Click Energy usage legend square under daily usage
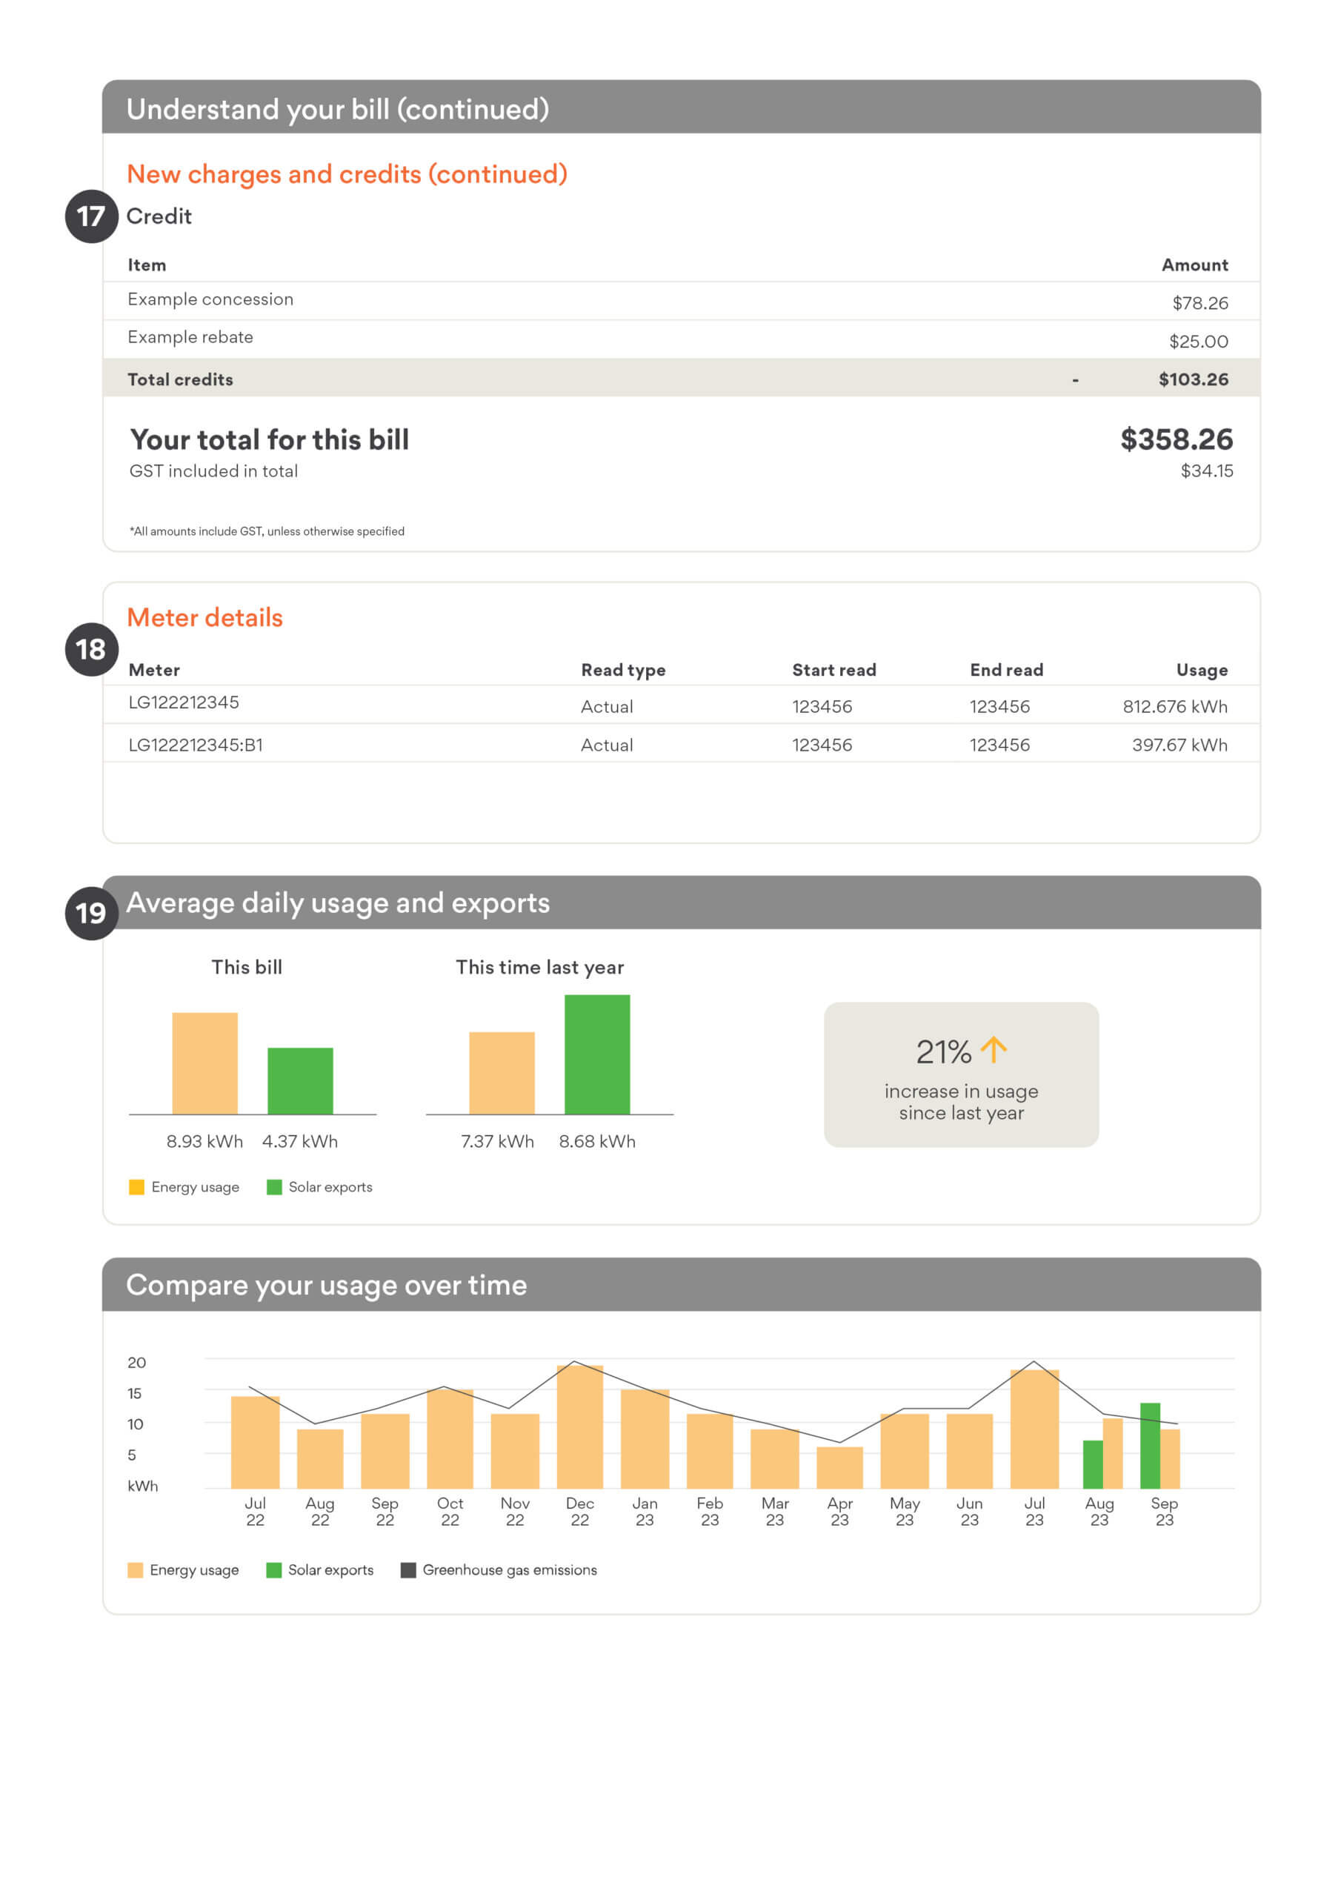Screen dimensions: 1341x1897 coord(136,1187)
